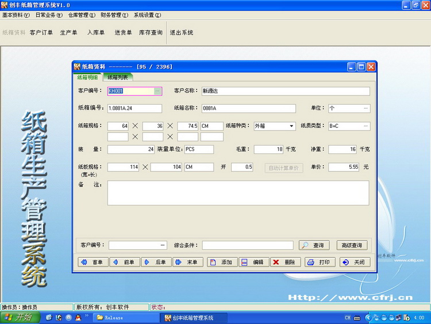The image size is (431, 324).
Task: Delete the record with 删除 button
Action: pyautogui.click(x=285, y=262)
